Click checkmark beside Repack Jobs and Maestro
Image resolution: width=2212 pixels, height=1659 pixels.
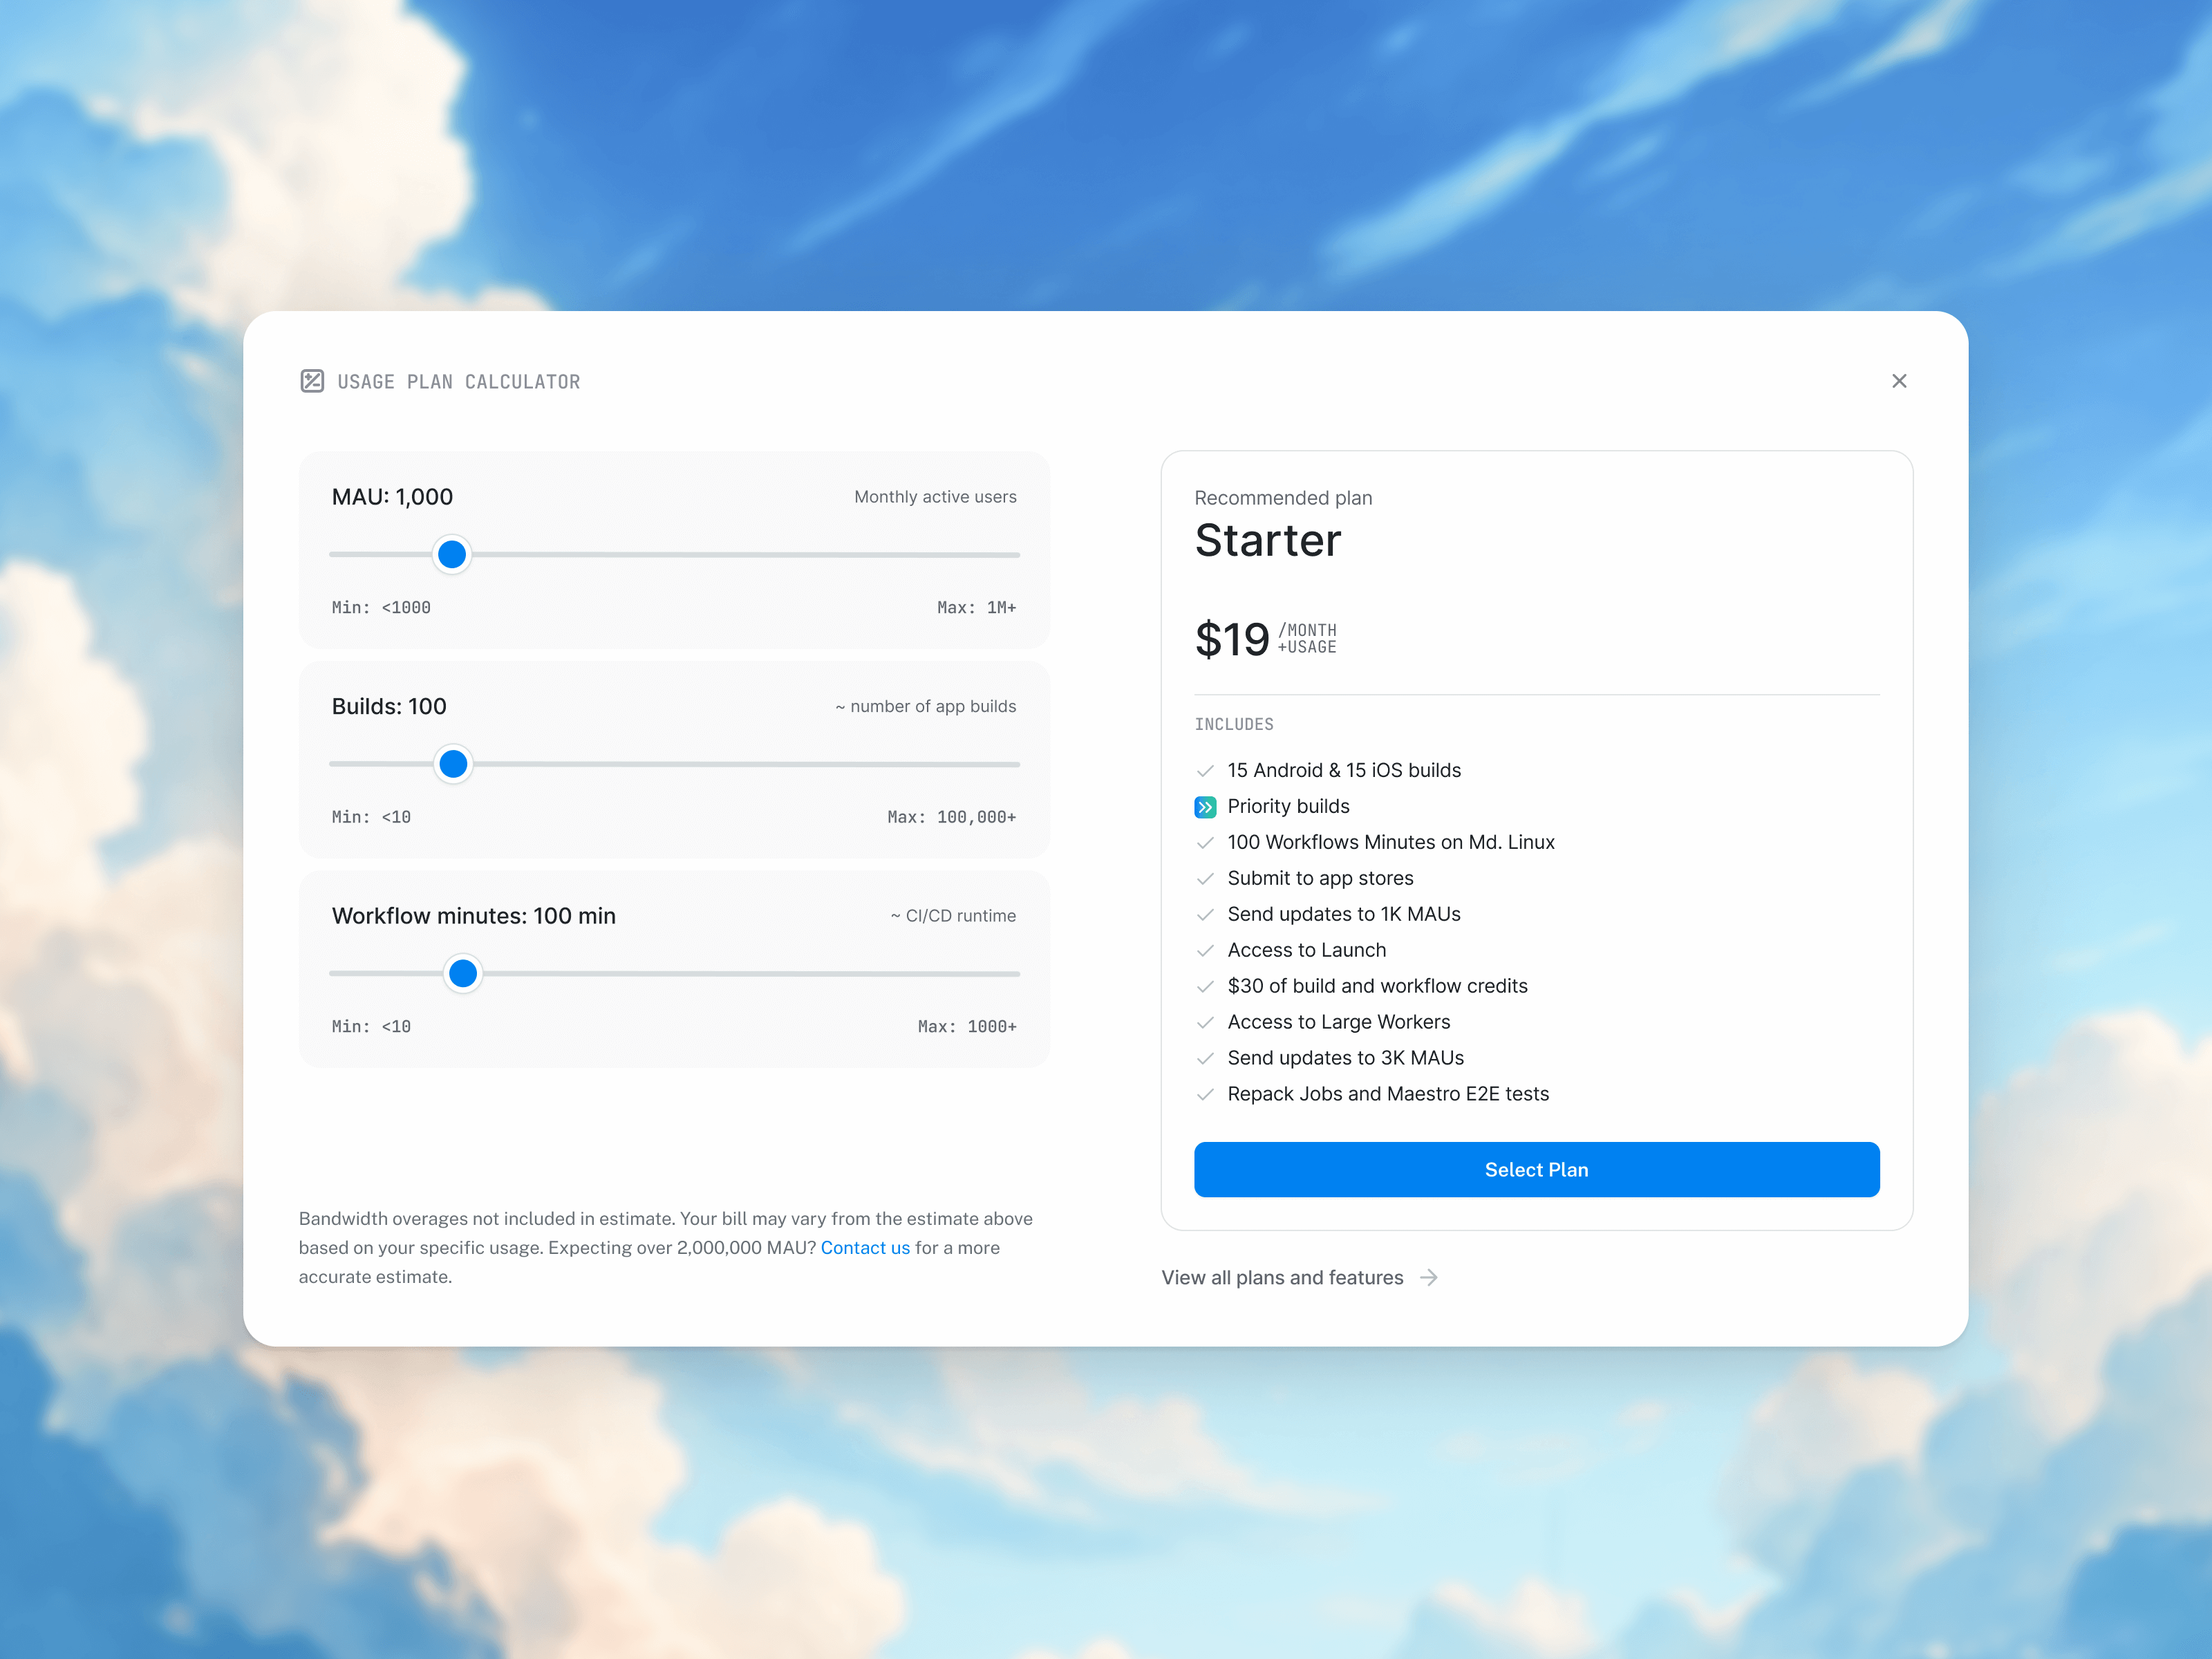point(1205,1095)
